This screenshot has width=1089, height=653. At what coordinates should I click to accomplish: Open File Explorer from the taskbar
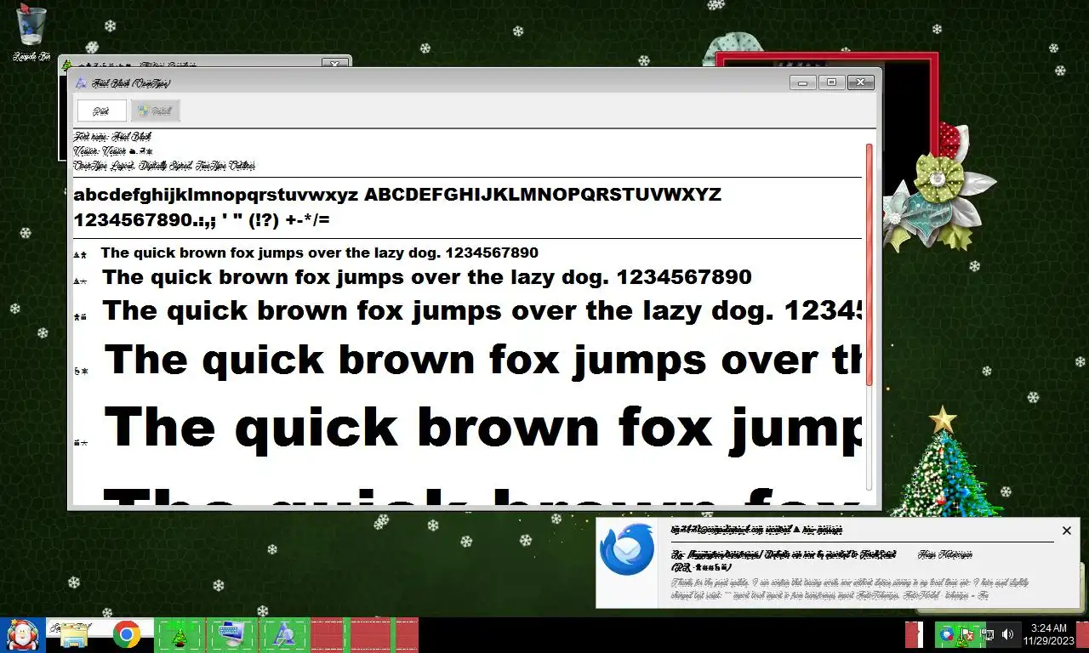point(74,635)
